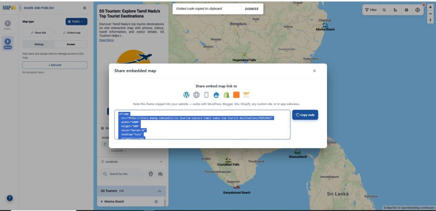The height and width of the screenshot is (211, 436).
Task: Select the orange Blogger icon
Action: point(236,95)
